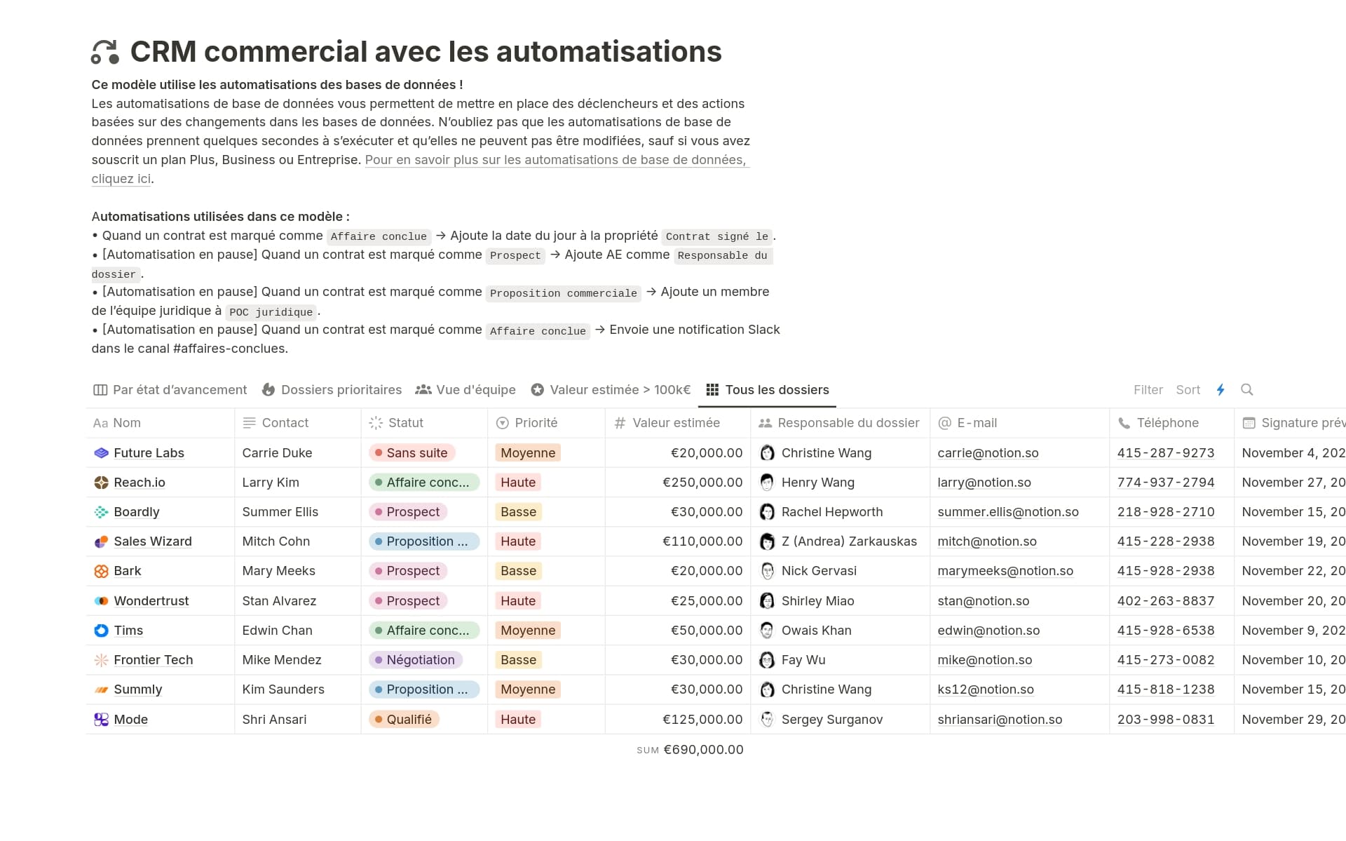Click the Future Labs page icon

[101, 453]
